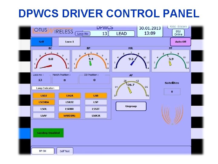Click the MR pressure gauge
218x164 pixels.
click(131, 61)
